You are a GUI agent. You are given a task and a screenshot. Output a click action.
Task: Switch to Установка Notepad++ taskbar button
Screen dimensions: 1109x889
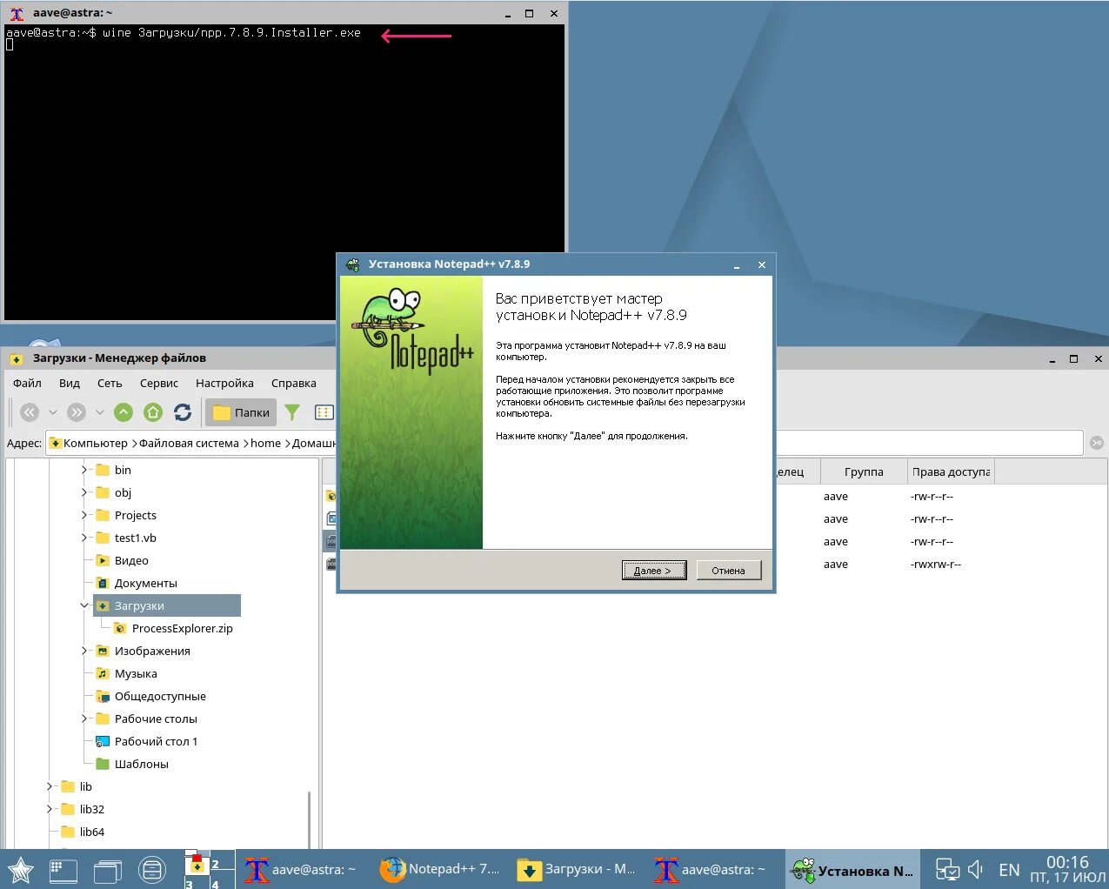click(x=852, y=869)
